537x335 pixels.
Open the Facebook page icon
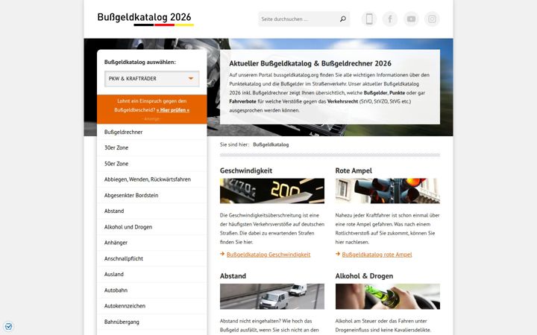(390, 19)
